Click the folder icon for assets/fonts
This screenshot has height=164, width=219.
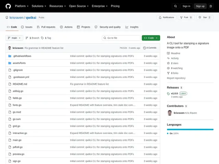10,63
